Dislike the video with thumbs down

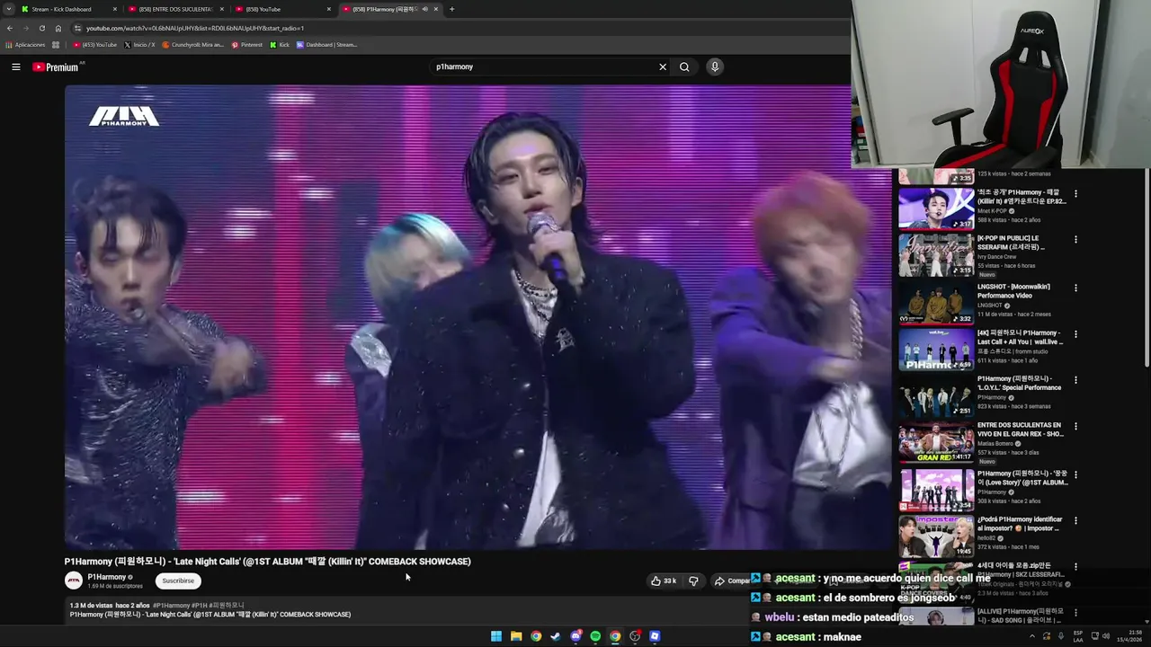coord(693,581)
